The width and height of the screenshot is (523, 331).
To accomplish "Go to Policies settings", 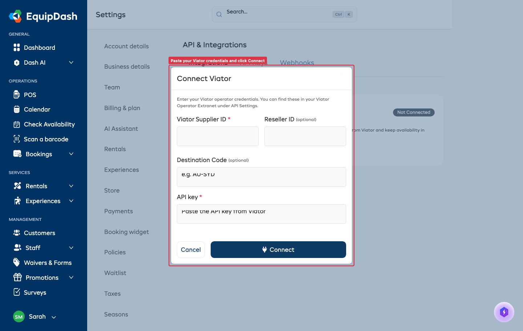I will click(x=115, y=252).
